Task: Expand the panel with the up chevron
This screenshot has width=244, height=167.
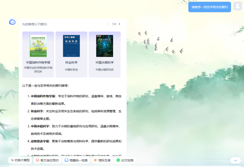Action: click(235, 160)
